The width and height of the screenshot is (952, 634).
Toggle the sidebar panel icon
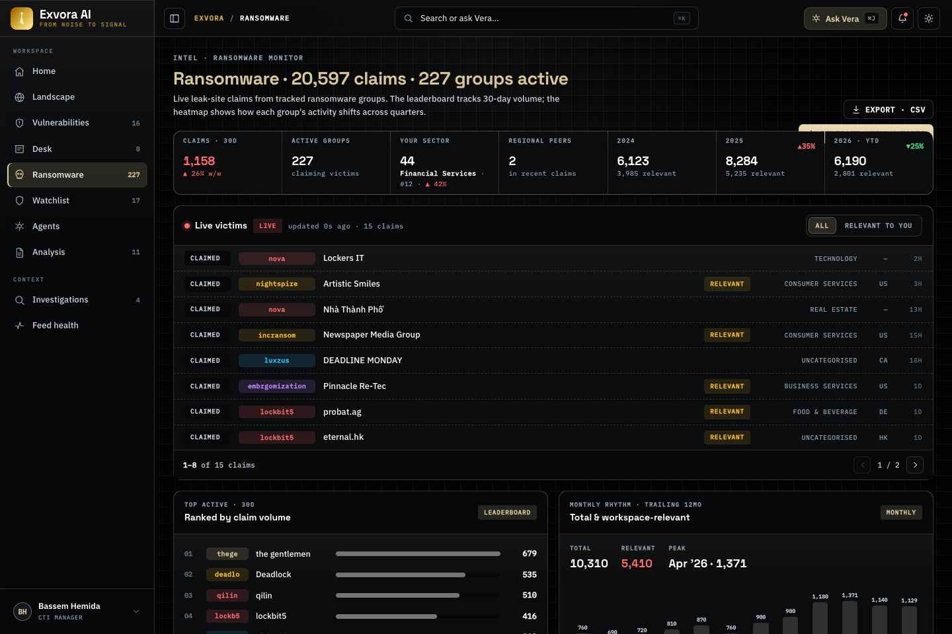(175, 18)
